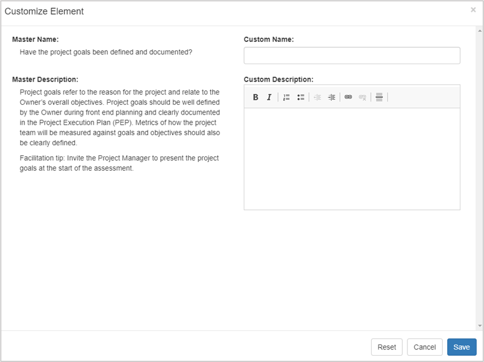
Task: Click the Facilitation tip paragraph
Action: pos(119,163)
